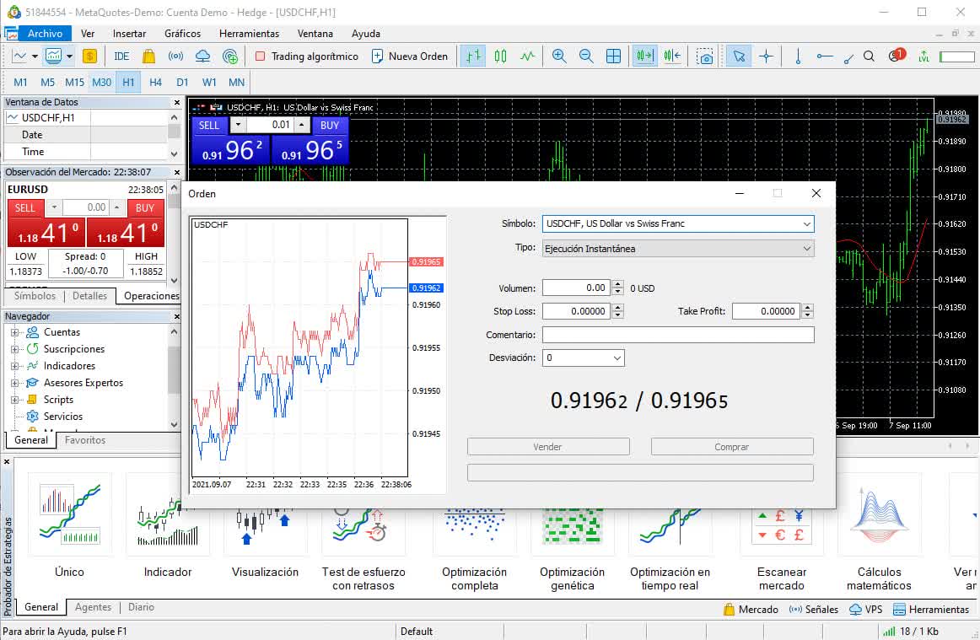The height and width of the screenshot is (640, 980).
Task: Open one-click trading volume dropdown on chart
Action: click(x=238, y=125)
